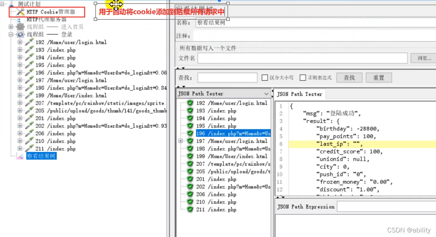Screen dimensions: 436x237
Task: Click the "frozen_money": "0.00" JSON line
Action: click(x=354, y=182)
